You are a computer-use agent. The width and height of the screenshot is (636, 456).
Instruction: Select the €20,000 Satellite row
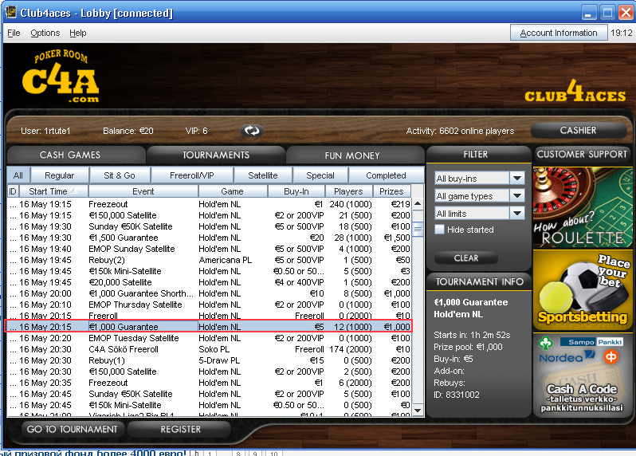pyautogui.click(x=210, y=282)
